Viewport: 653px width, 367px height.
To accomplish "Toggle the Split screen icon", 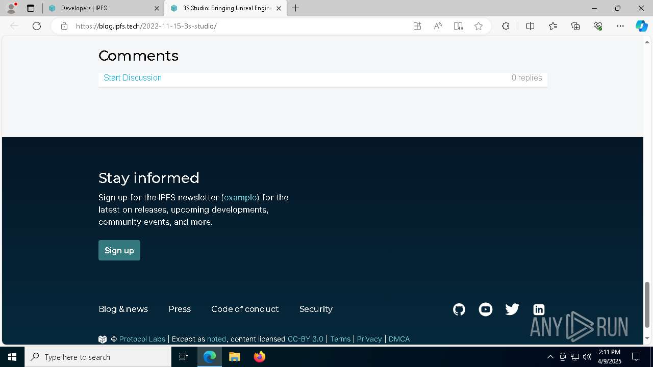I will (x=530, y=26).
